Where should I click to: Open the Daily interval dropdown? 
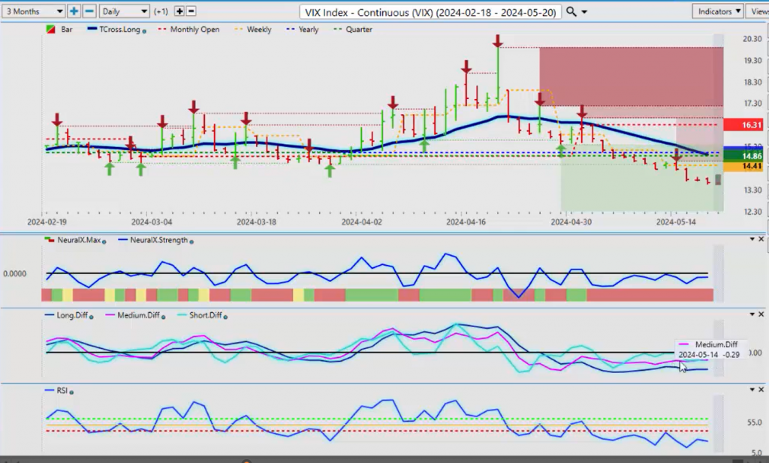(124, 11)
